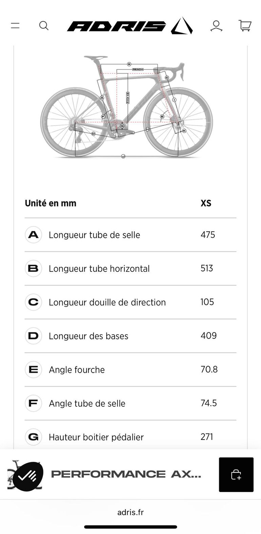Tap the add-to-bag black button

(x=236, y=475)
